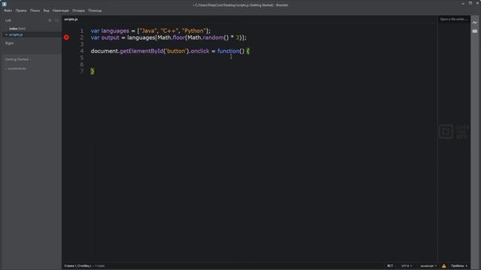Click line number 7 in the gutter
Viewport: 481px width, 270px height.
82,71
